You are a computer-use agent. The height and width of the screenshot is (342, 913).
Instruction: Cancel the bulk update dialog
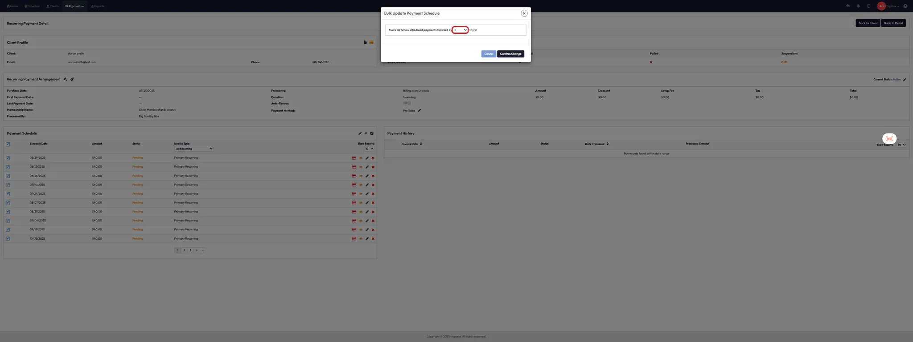coord(489,54)
